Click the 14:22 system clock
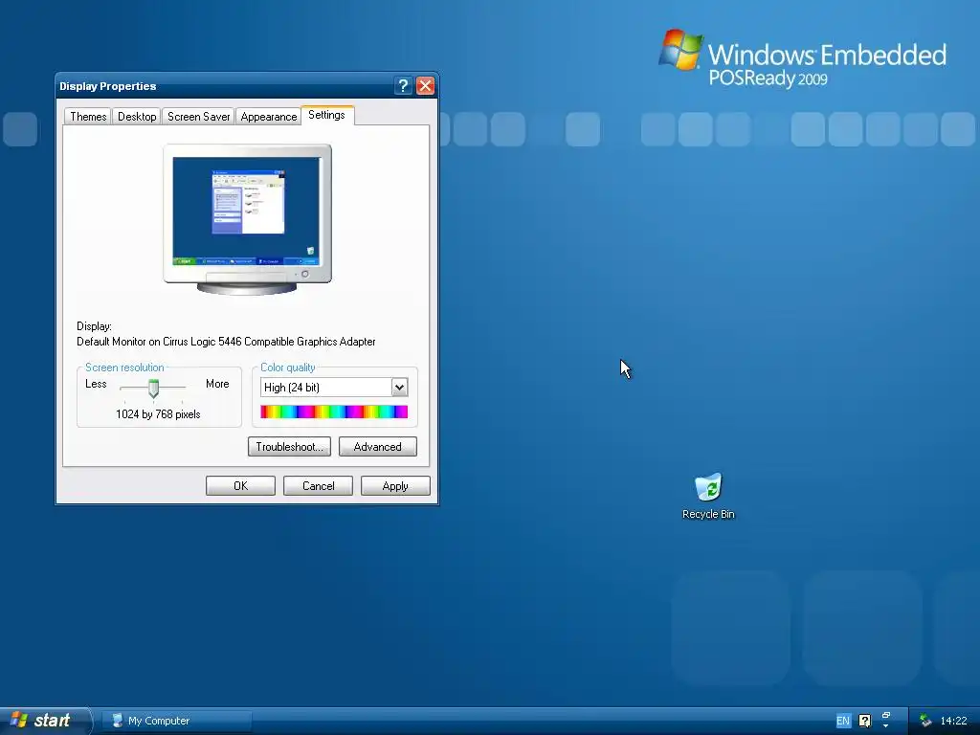Viewport: 980px width, 735px height. point(954,721)
